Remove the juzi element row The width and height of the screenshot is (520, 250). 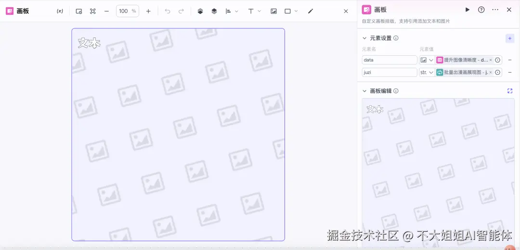coord(510,72)
